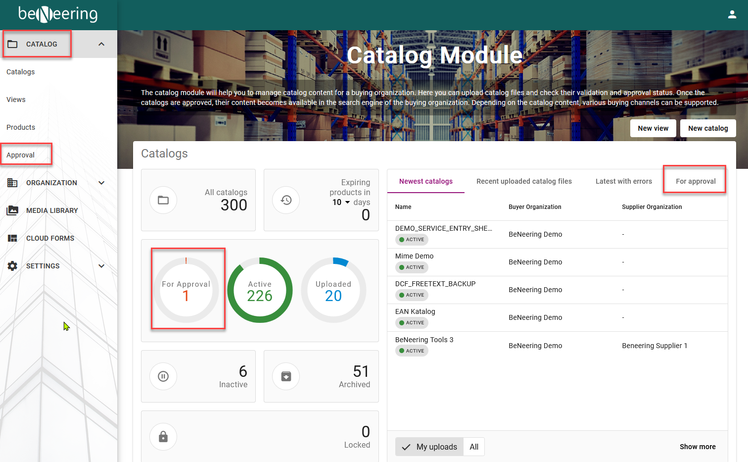
Task: Open Catalogs in the sidebar
Action: point(21,72)
